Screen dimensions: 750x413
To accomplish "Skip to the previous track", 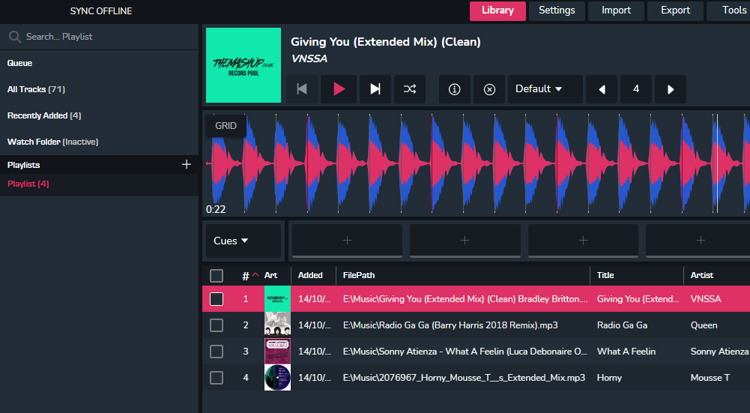I will (302, 89).
